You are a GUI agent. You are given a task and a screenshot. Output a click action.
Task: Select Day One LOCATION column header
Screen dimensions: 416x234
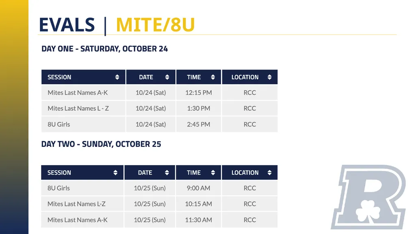(250, 77)
